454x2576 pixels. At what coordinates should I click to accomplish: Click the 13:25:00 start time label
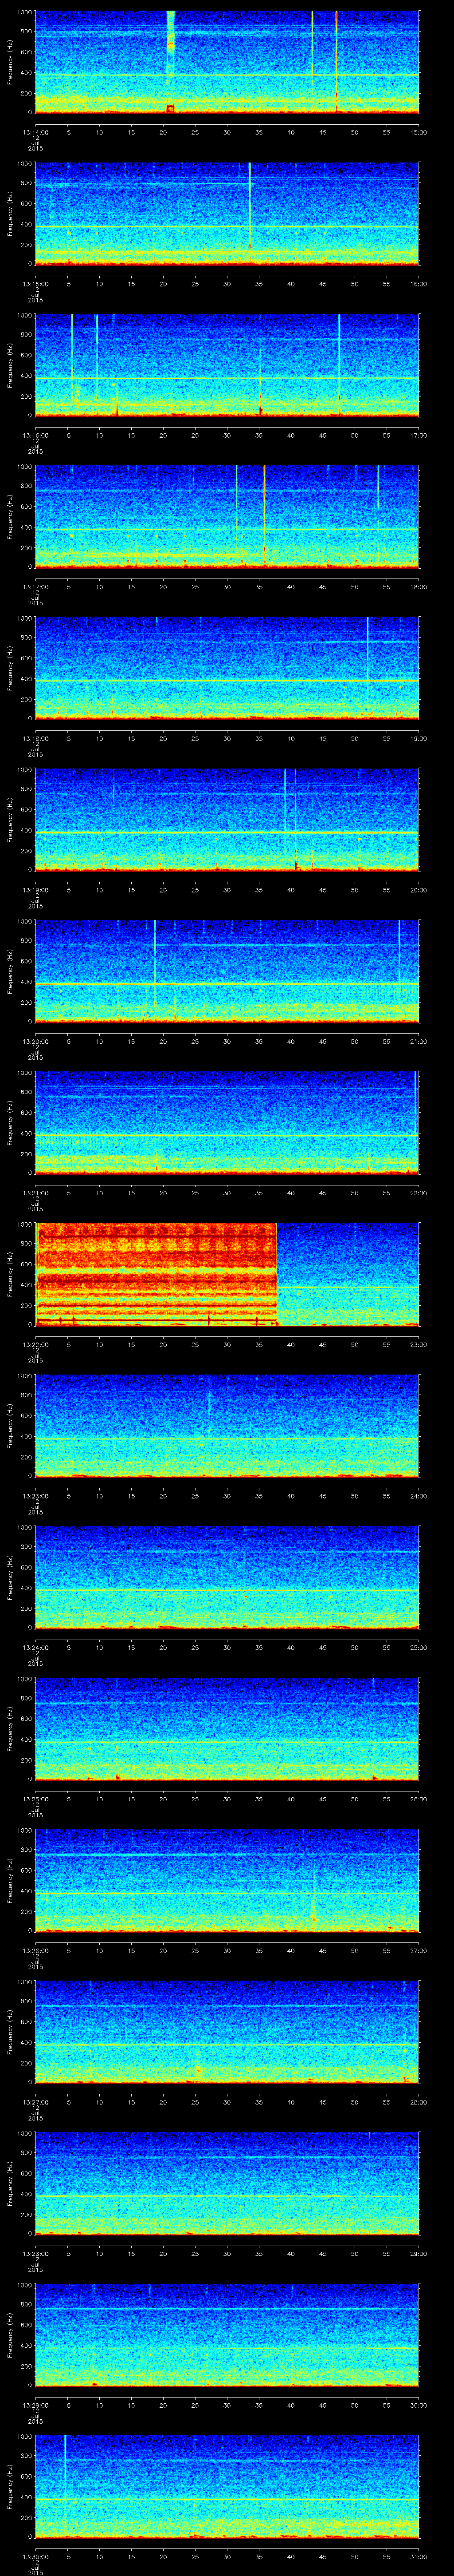click(36, 1799)
